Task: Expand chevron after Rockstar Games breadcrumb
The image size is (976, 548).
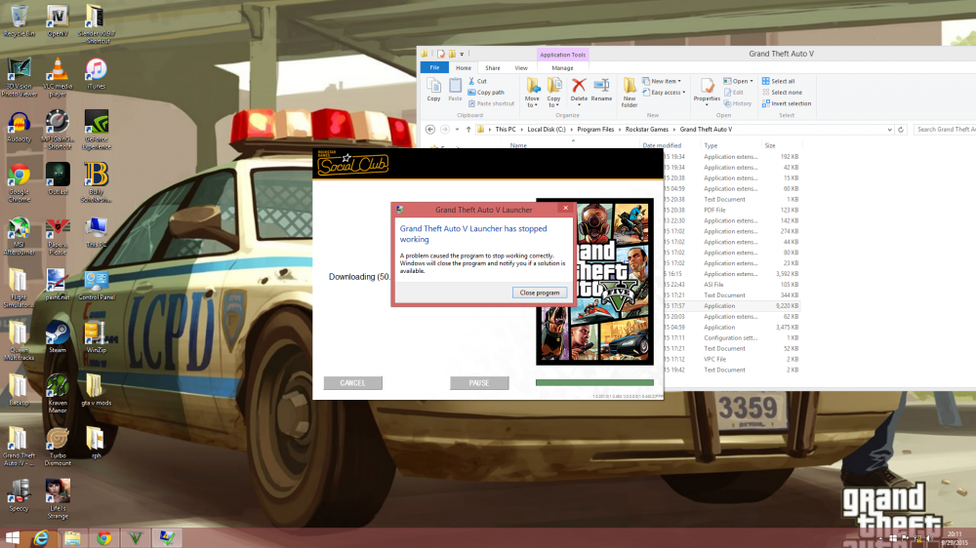Action: pos(674,130)
